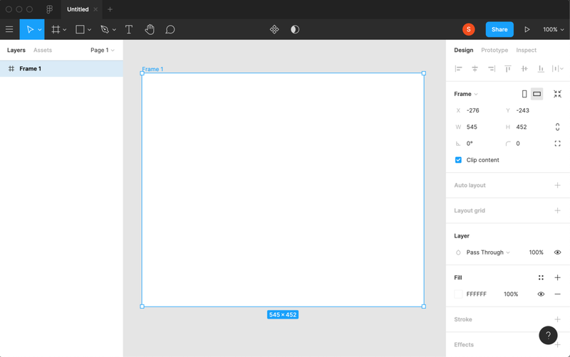Switch to the Assets tab
Image resolution: width=570 pixels, height=357 pixels.
pos(43,50)
